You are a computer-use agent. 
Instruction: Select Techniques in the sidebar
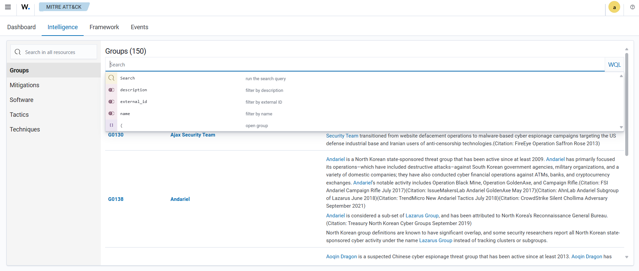point(25,129)
